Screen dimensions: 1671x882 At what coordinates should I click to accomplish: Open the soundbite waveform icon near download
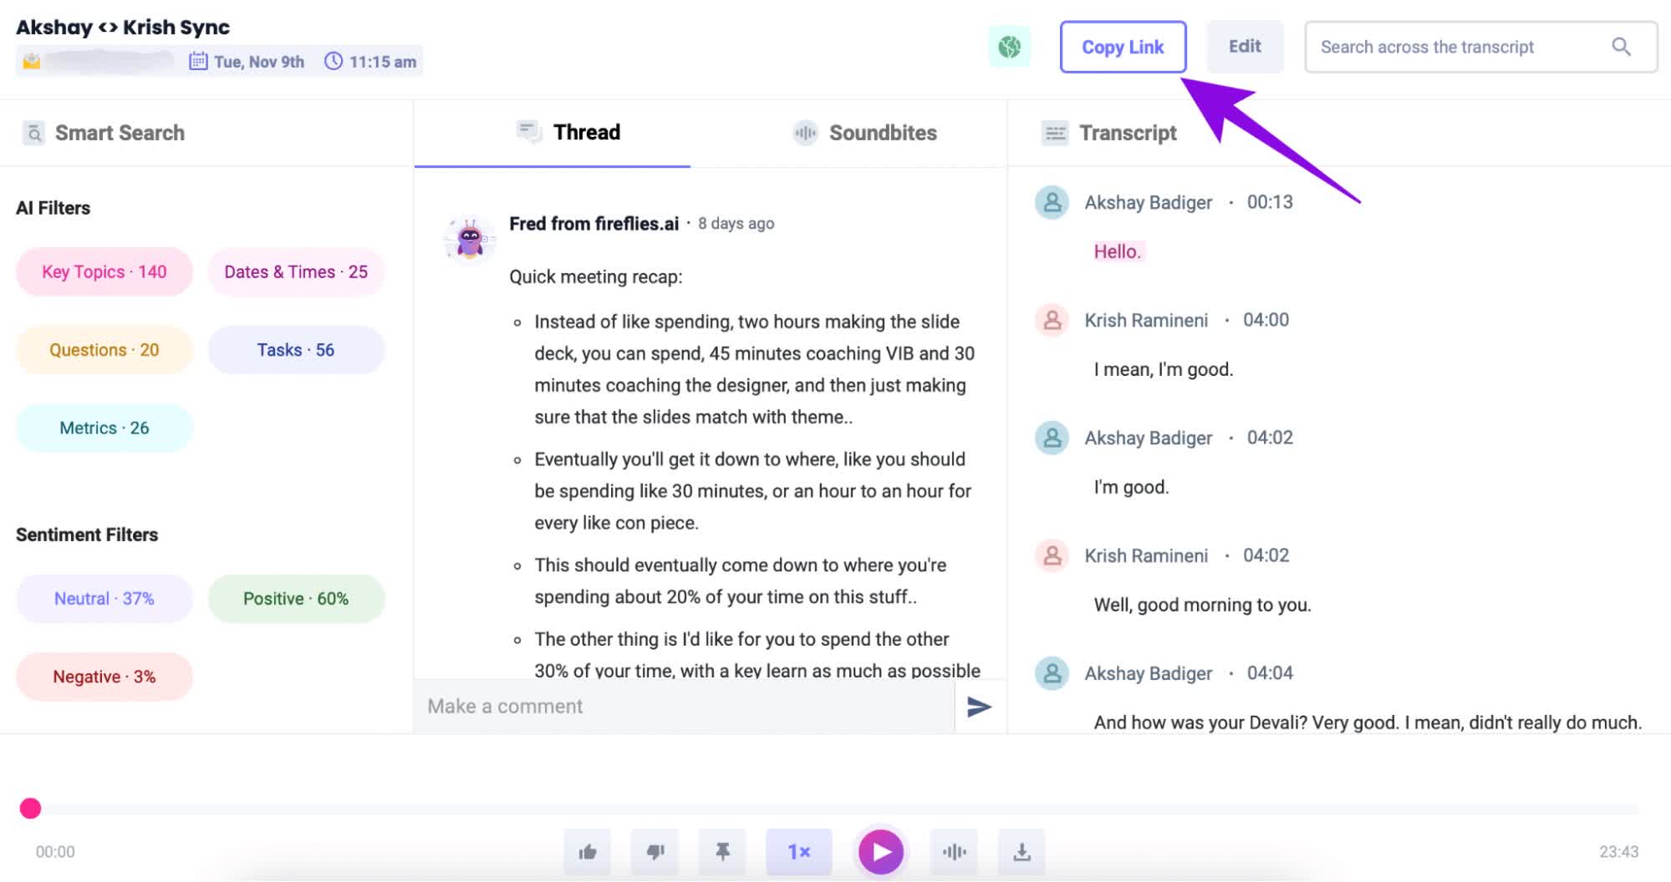click(x=954, y=852)
